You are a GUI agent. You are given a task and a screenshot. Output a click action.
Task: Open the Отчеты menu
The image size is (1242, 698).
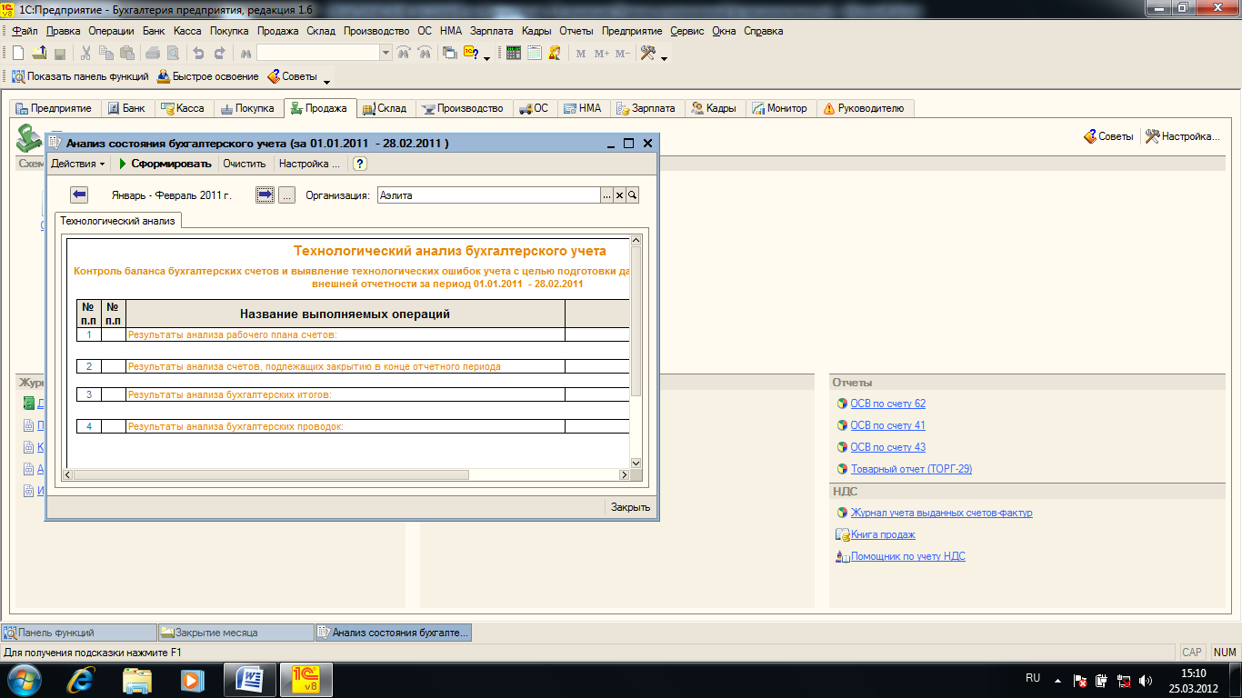point(577,31)
